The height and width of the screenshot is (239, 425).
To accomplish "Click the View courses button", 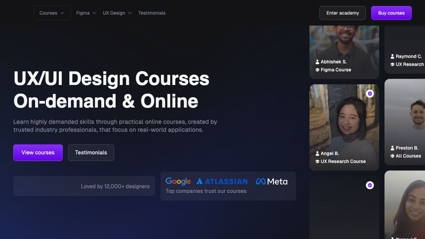I will pos(38,153).
